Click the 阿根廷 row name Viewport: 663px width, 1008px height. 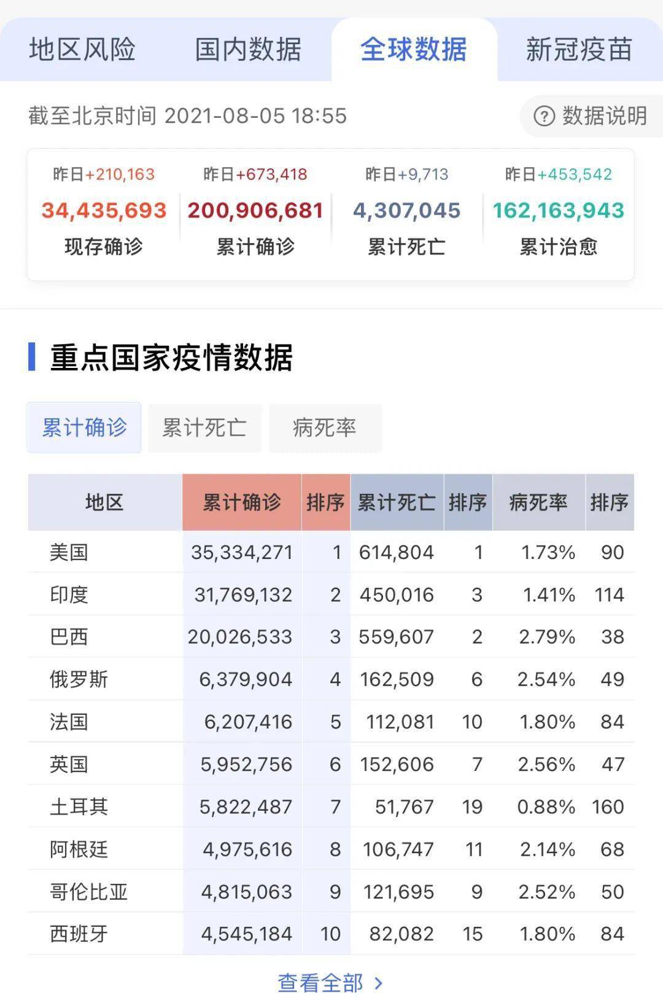79,850
